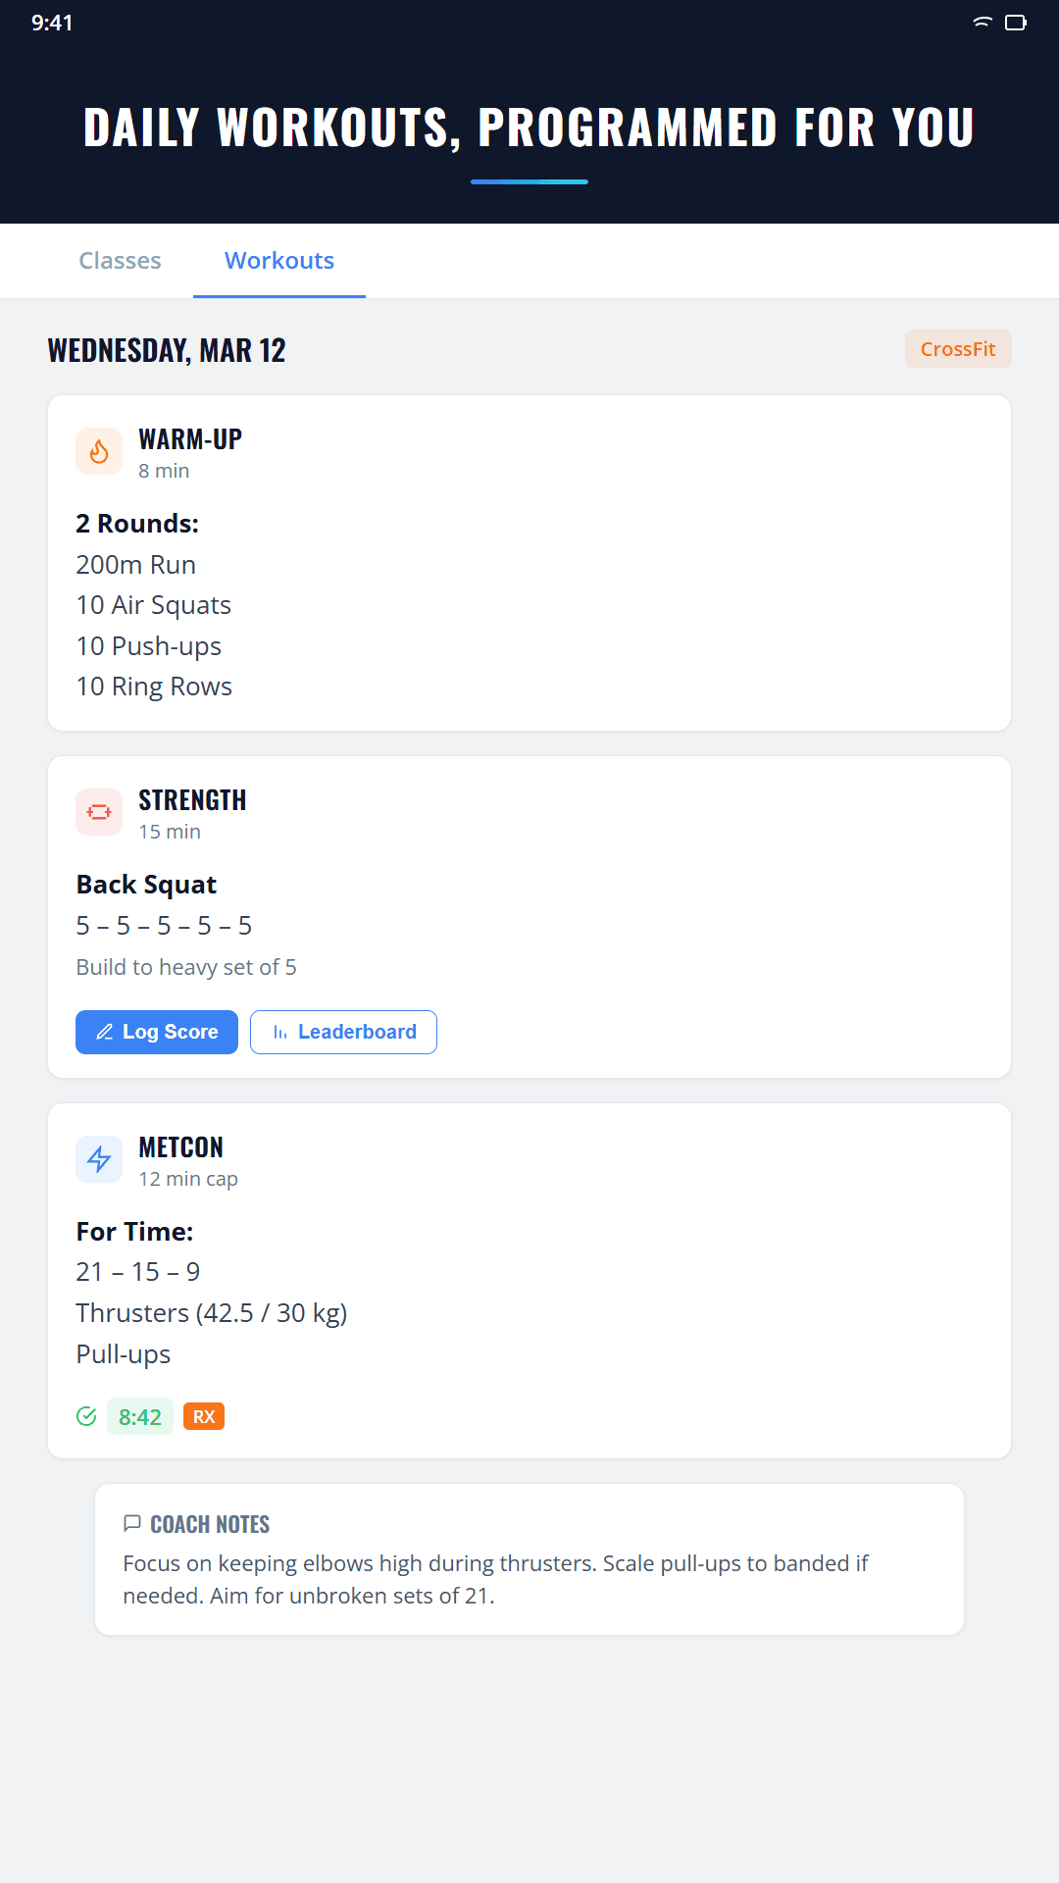Viewport: 1059px width, 1883px height.
Task: Toggle the CrossFit filter badge
Action: [x=958, y=348]
